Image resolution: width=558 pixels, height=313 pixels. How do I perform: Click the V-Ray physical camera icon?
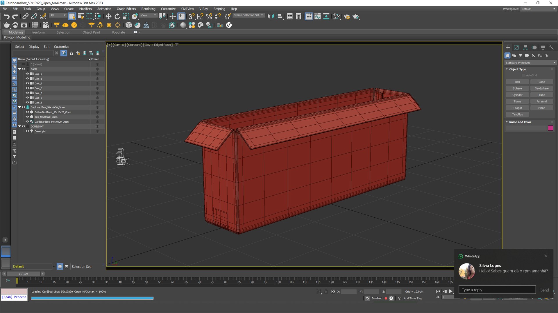pyautogui.click(x=46, y=25)
